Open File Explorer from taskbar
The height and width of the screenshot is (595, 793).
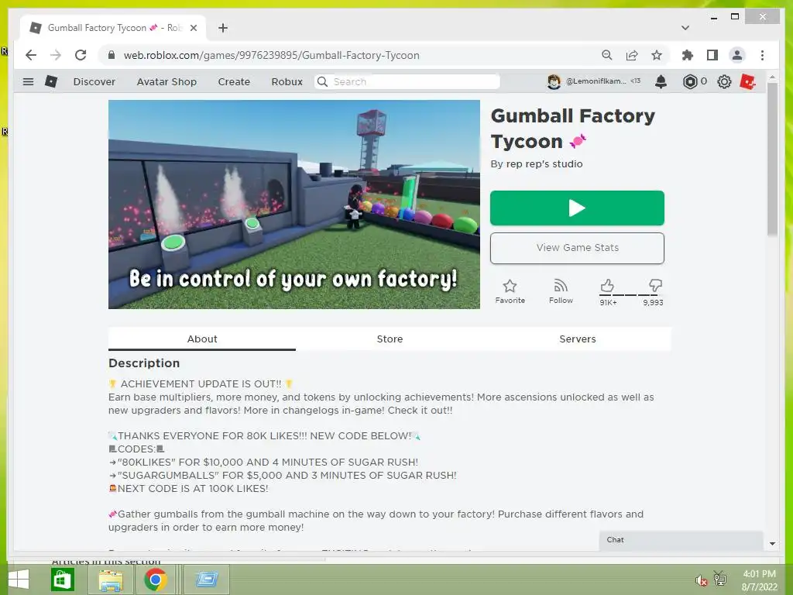110,580
